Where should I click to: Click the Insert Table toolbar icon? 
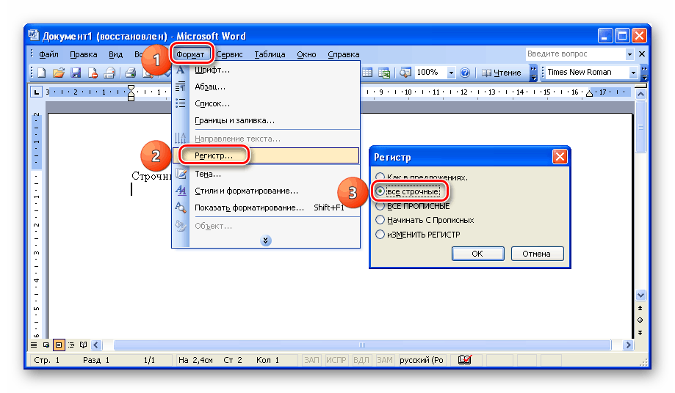click(367, 73)
